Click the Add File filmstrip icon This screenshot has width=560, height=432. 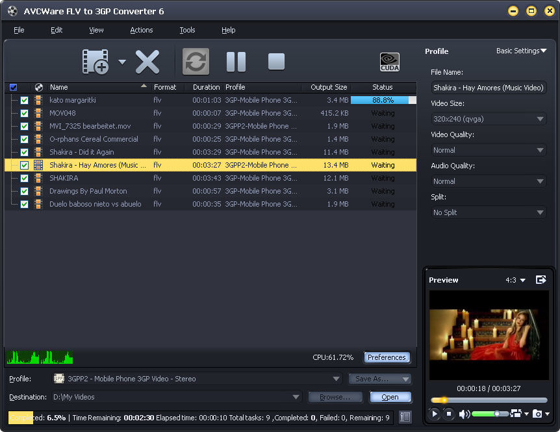point(95,62)
